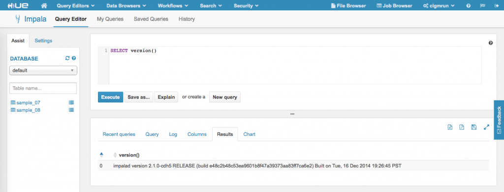Select the Query Editor tab
504x192 pixels.
coord(71,19)
